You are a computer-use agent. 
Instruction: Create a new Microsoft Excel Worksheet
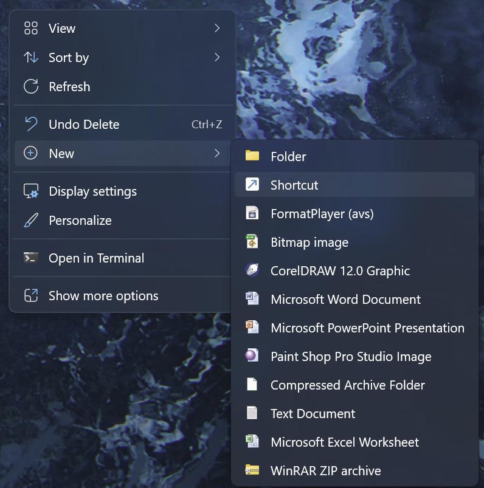click(x=354, y=442)
